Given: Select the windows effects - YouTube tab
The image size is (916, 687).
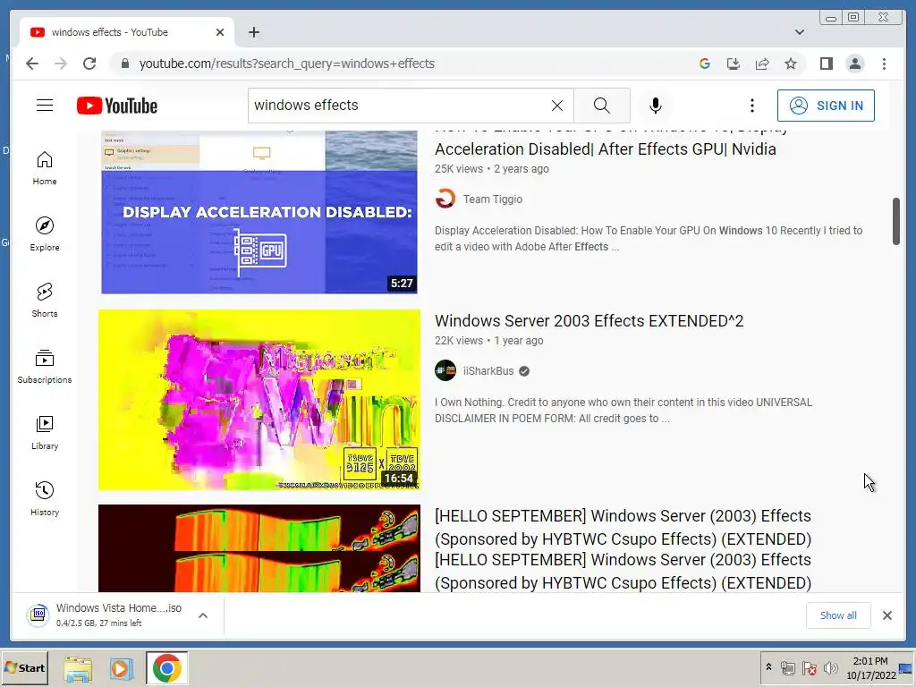Looking at the screenshot, I should click(126, 32).
